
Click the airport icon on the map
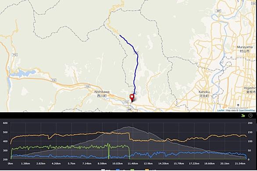tap(238, 105)
